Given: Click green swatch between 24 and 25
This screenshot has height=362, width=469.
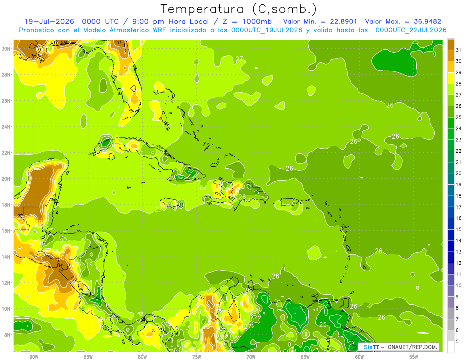Looking at the screenshot, I should pos(451,123).
